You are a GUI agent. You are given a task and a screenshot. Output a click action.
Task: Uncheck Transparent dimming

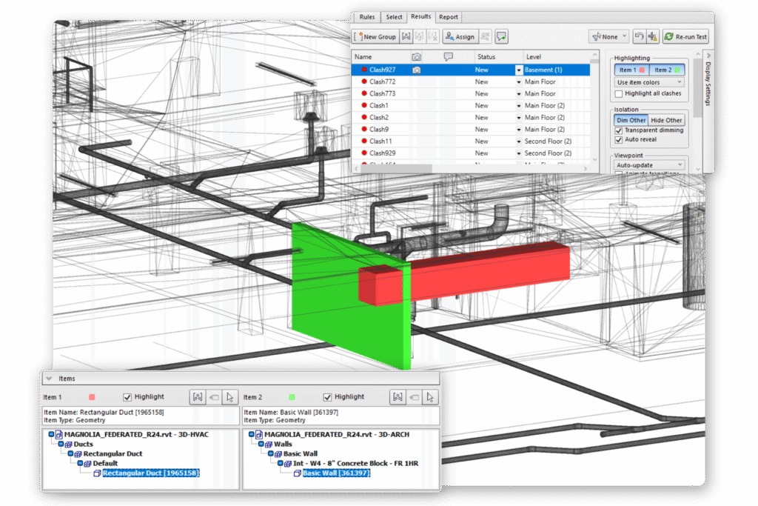[x=619, y=130]
